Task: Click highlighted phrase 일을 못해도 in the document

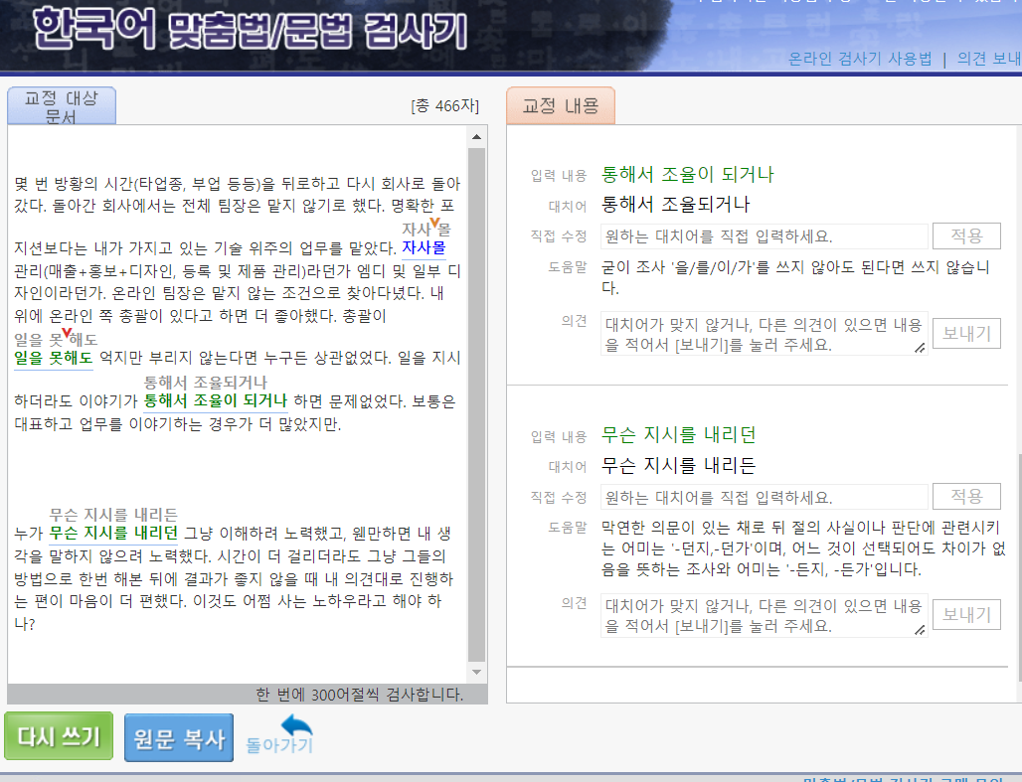Action: coord(54,358)
